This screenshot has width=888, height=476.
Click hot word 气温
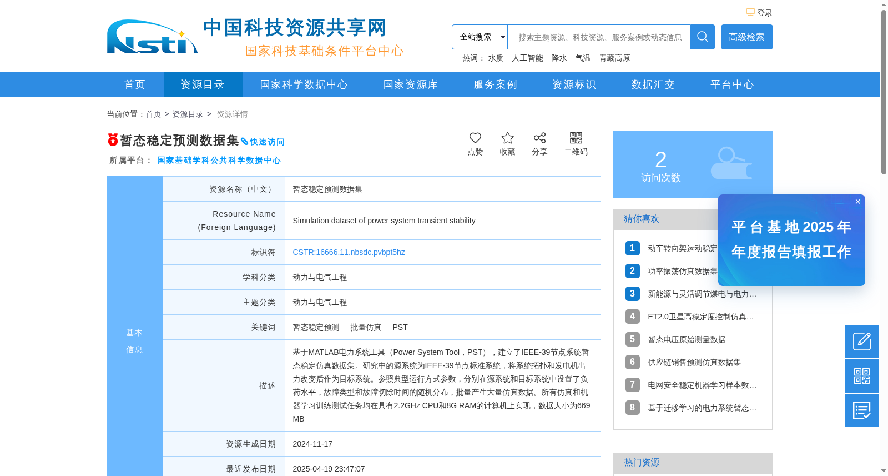tap(583, 58)
